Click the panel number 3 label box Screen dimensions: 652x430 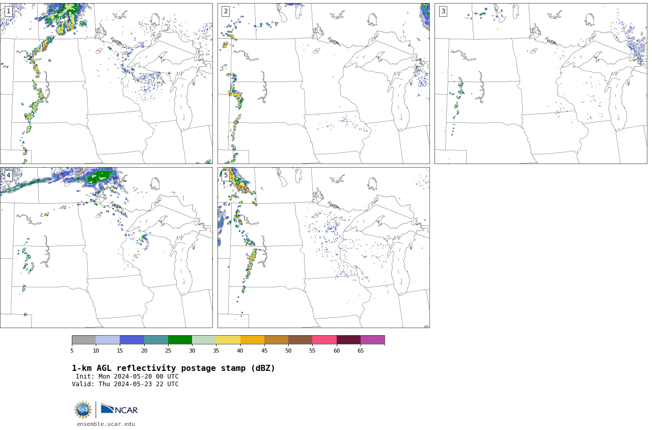[443, 11]
